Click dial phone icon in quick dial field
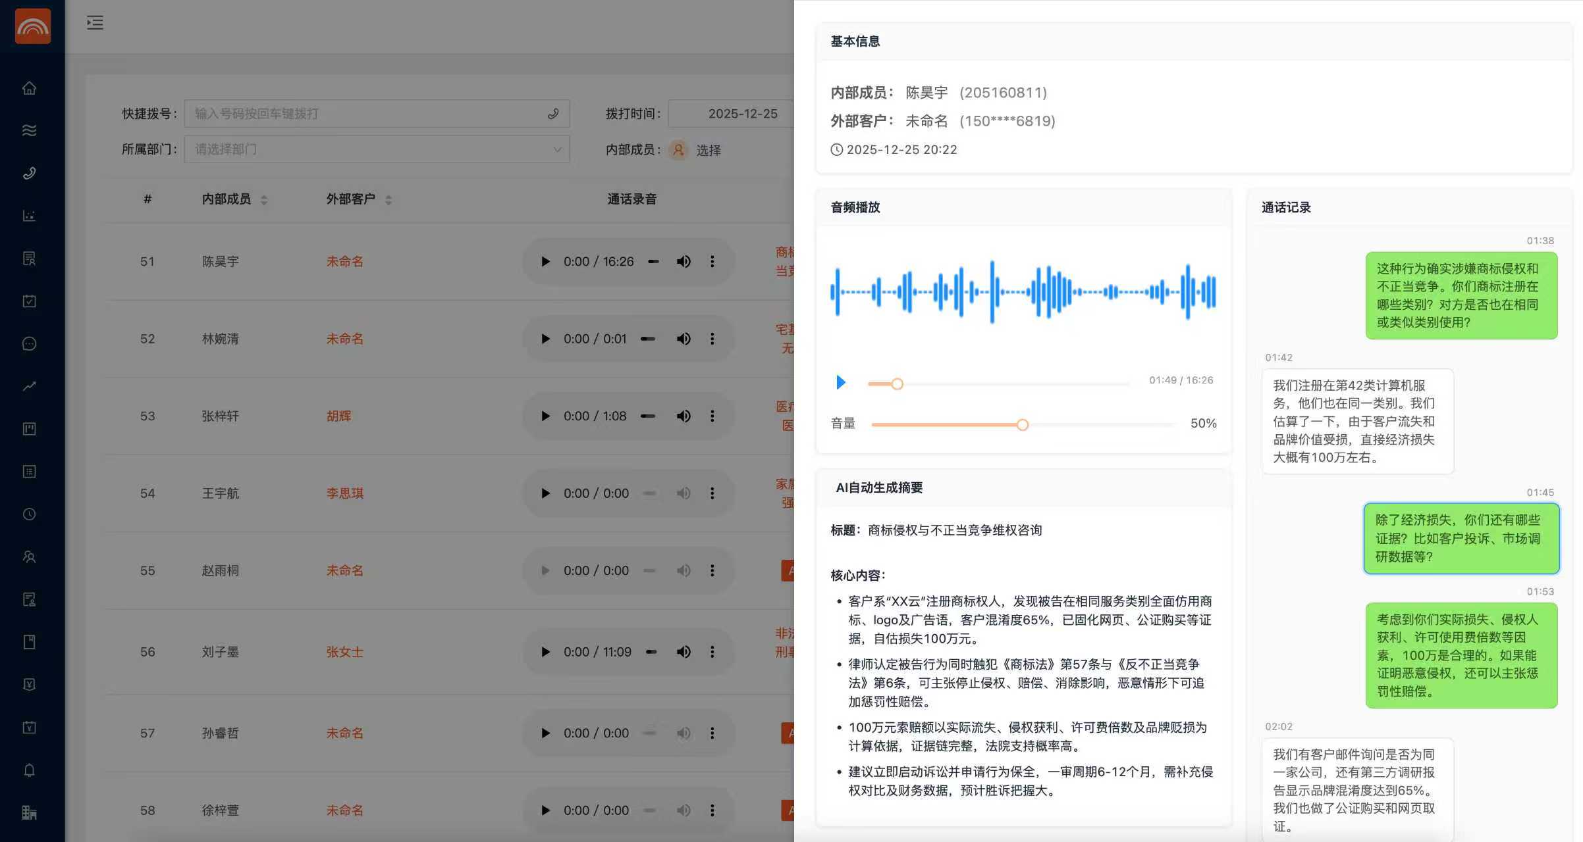 click(x=553, y=114)
